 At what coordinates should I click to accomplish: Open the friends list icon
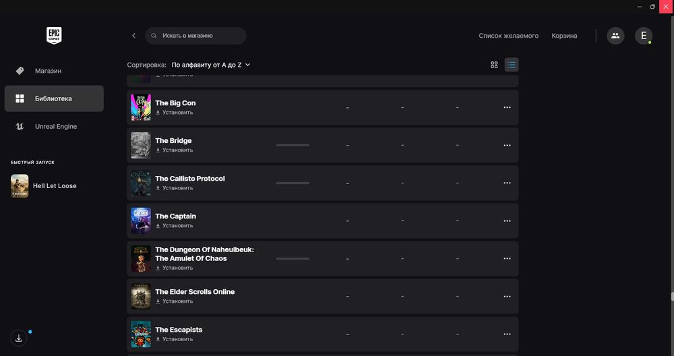click(615, 36)
